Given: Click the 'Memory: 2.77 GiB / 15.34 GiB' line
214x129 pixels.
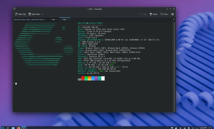Looking at the screenshot, I should [x=97, y=63].
